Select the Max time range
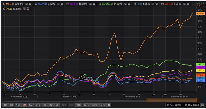 (79, 105)
